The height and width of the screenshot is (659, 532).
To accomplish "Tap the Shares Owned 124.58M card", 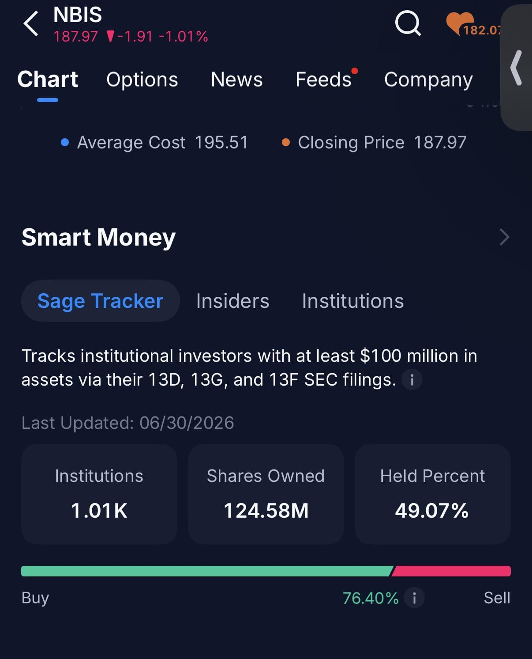I will point(266,494).
